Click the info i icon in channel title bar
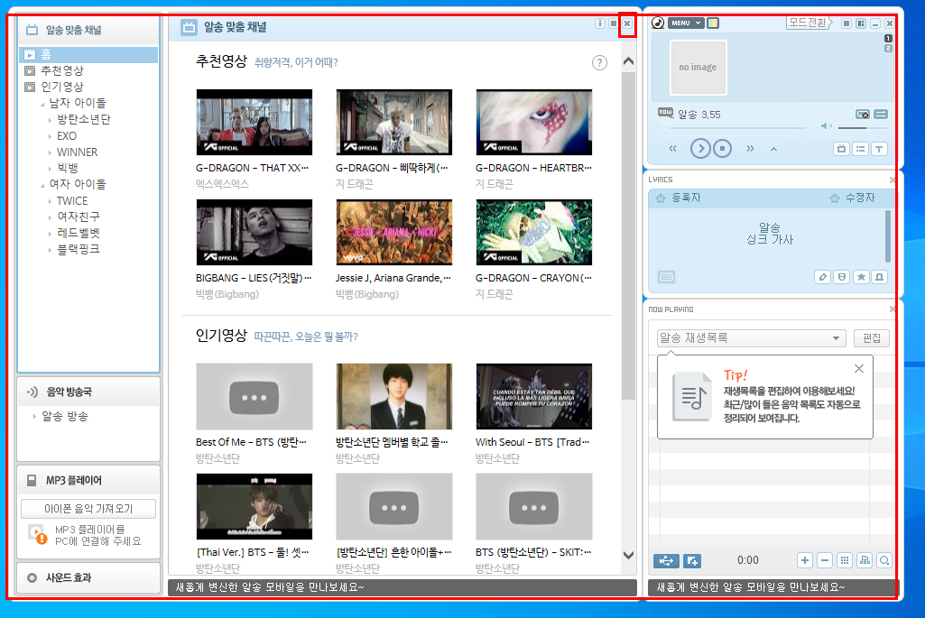This screenshot has height=618, width=925. point(600,23)
